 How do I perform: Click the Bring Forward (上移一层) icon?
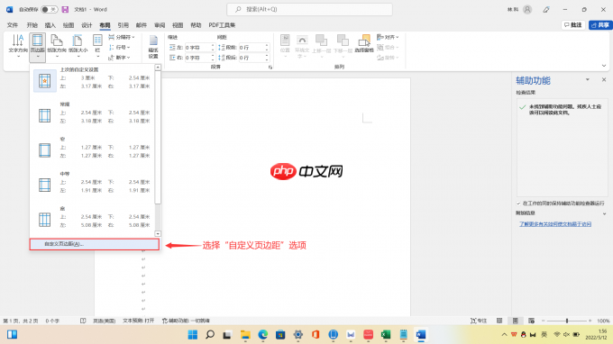[321, 46]
